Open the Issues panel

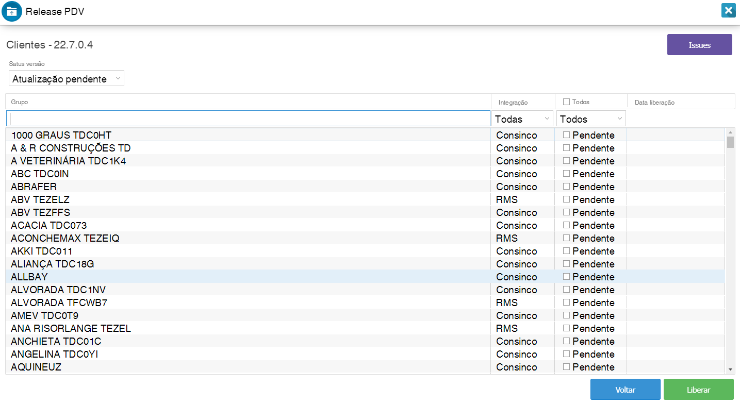(699, 45)
